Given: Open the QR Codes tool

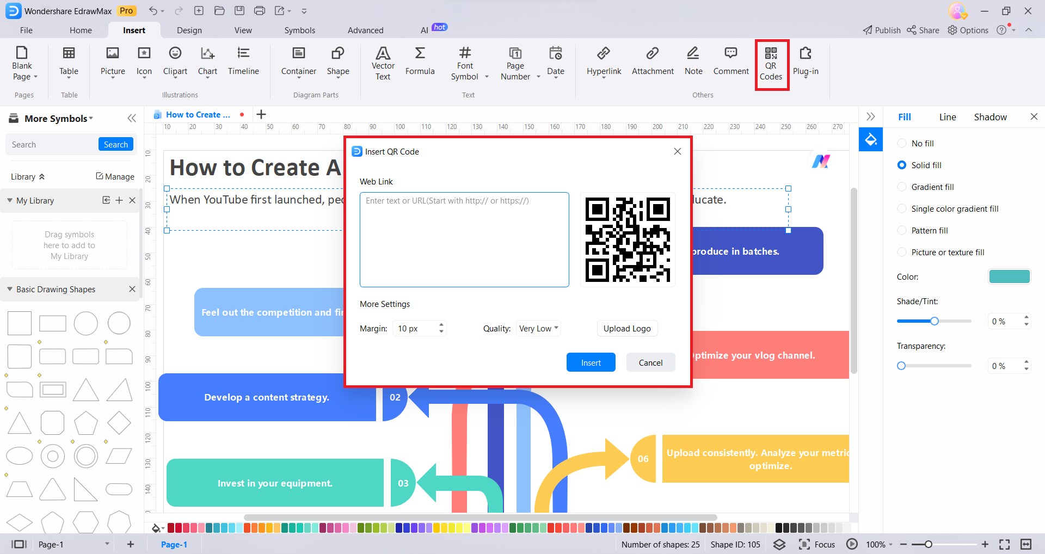Looking at the screenshot, I should pos(771,63).
